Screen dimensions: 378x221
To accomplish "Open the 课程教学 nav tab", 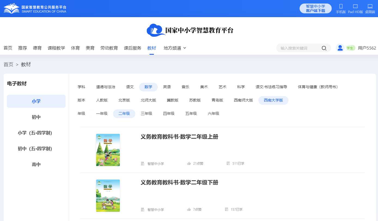I will tap(56, 48).
